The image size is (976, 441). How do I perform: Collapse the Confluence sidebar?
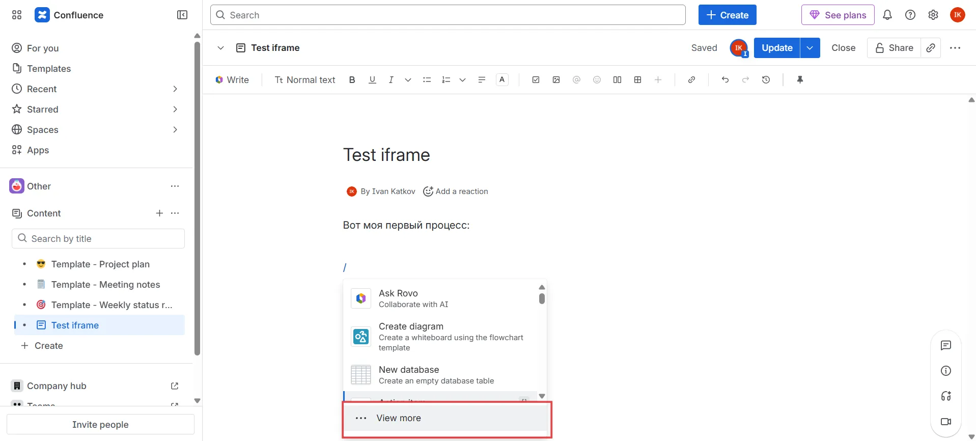point(182,15)
